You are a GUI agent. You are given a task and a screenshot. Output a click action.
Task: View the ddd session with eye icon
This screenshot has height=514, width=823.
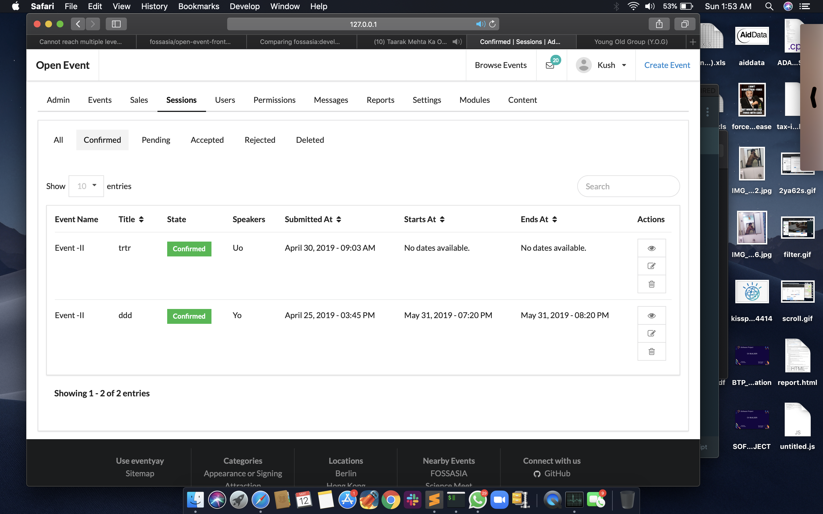(x=651, y=316)
